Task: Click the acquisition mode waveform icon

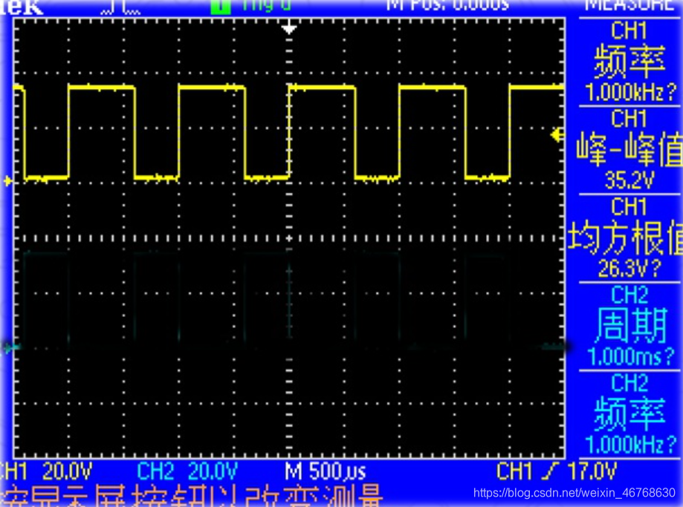Action: point(120,9)
